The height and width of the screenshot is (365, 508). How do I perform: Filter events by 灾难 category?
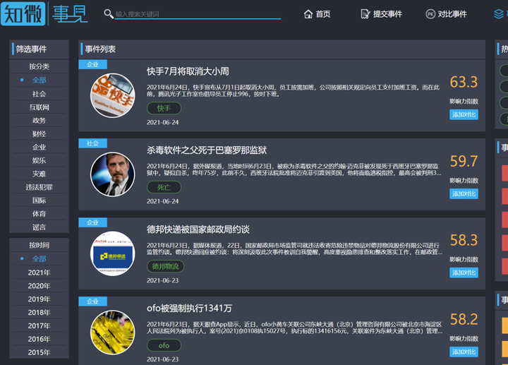tap(40, 174)
